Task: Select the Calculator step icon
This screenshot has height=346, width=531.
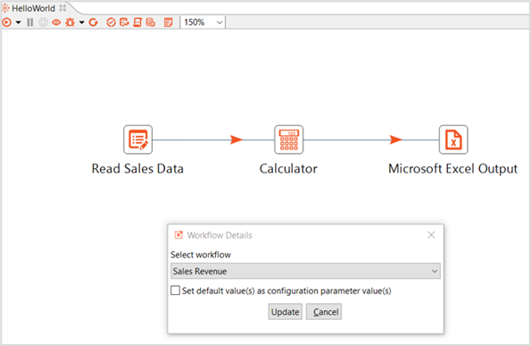Action: [x=288, y=139]
